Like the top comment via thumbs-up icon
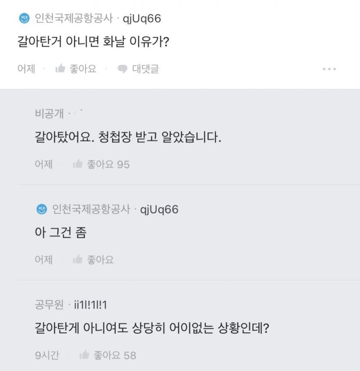 (x=60, y=69)
